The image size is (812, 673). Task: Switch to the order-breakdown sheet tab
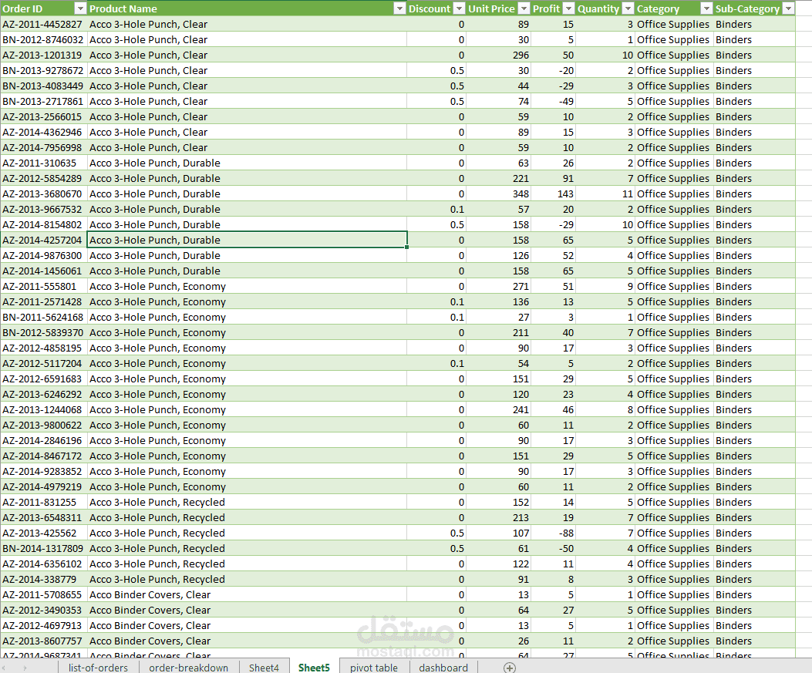188,668
